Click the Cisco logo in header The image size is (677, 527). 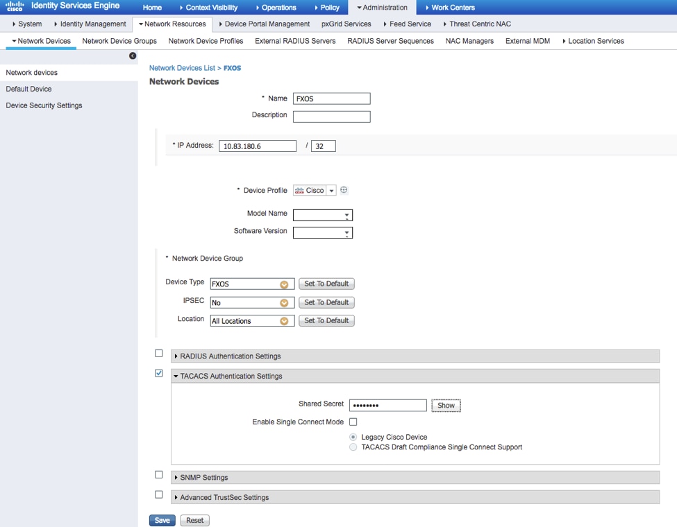click(x=15, y=6)
